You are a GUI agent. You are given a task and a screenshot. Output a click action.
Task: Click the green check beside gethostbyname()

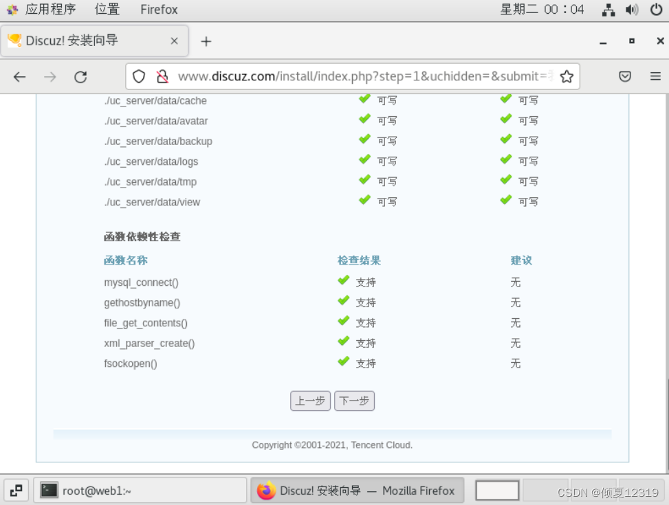[344, 301]
